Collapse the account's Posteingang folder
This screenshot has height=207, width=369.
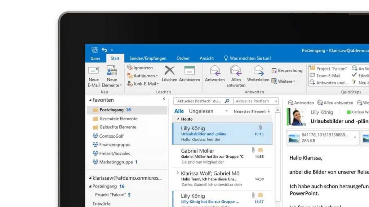pos(90,187)
